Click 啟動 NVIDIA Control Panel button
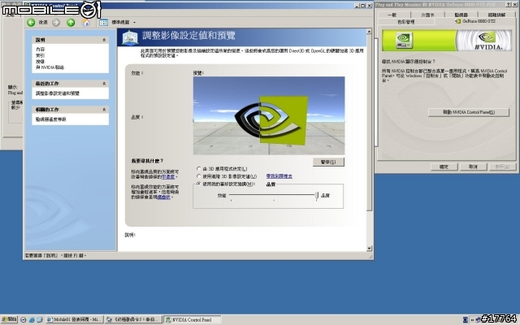The width and height of the screenshot is (520, 325). point(469,112)
